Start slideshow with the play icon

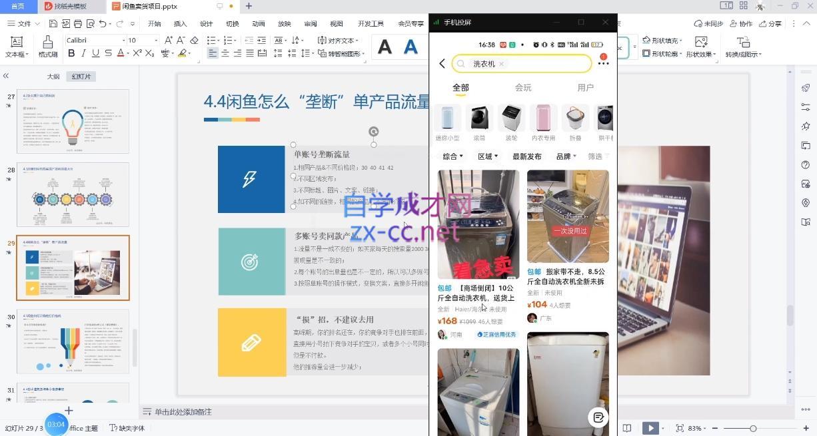(x=650, y=428)
